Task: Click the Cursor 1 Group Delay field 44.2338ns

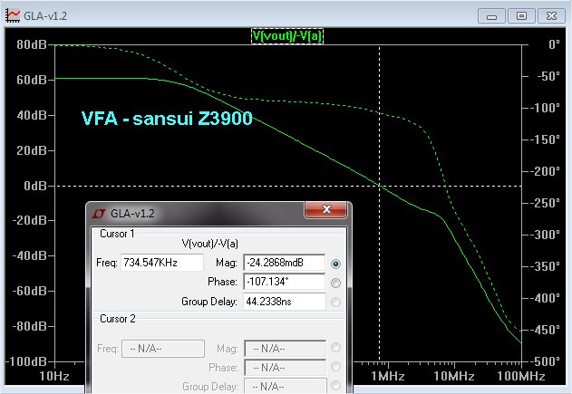Action: 284,302
